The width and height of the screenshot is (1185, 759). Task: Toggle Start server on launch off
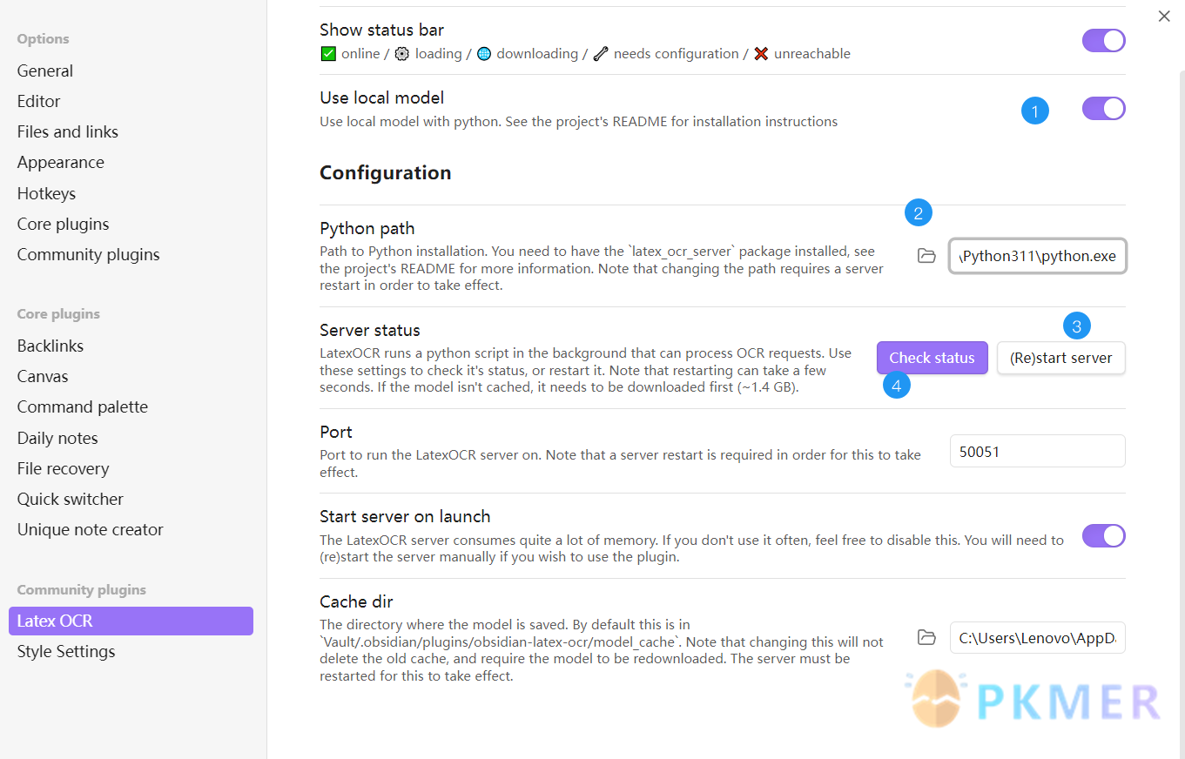click(x=1103, y=535)
